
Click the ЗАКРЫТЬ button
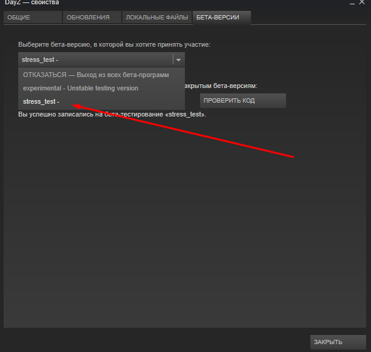coord(338,342)
